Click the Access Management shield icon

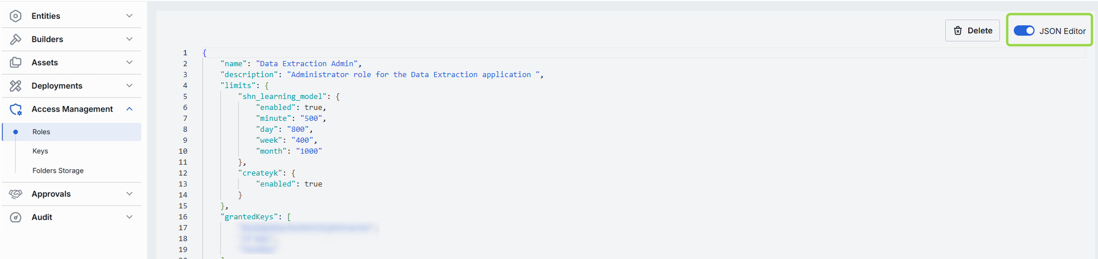16,109
